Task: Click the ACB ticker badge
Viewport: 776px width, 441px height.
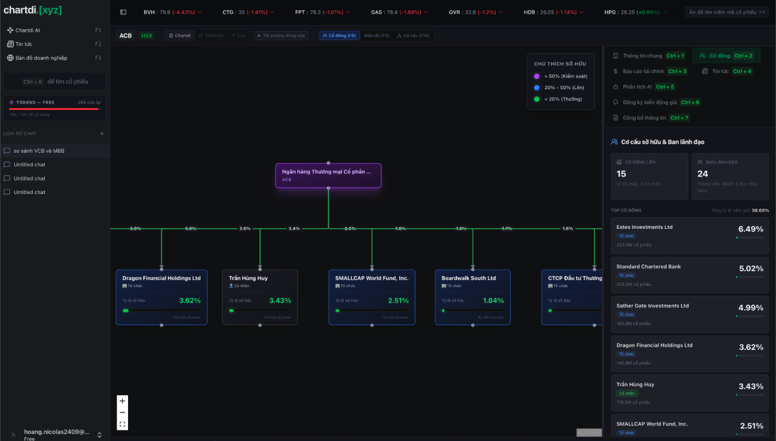Action: click(125, 36)
